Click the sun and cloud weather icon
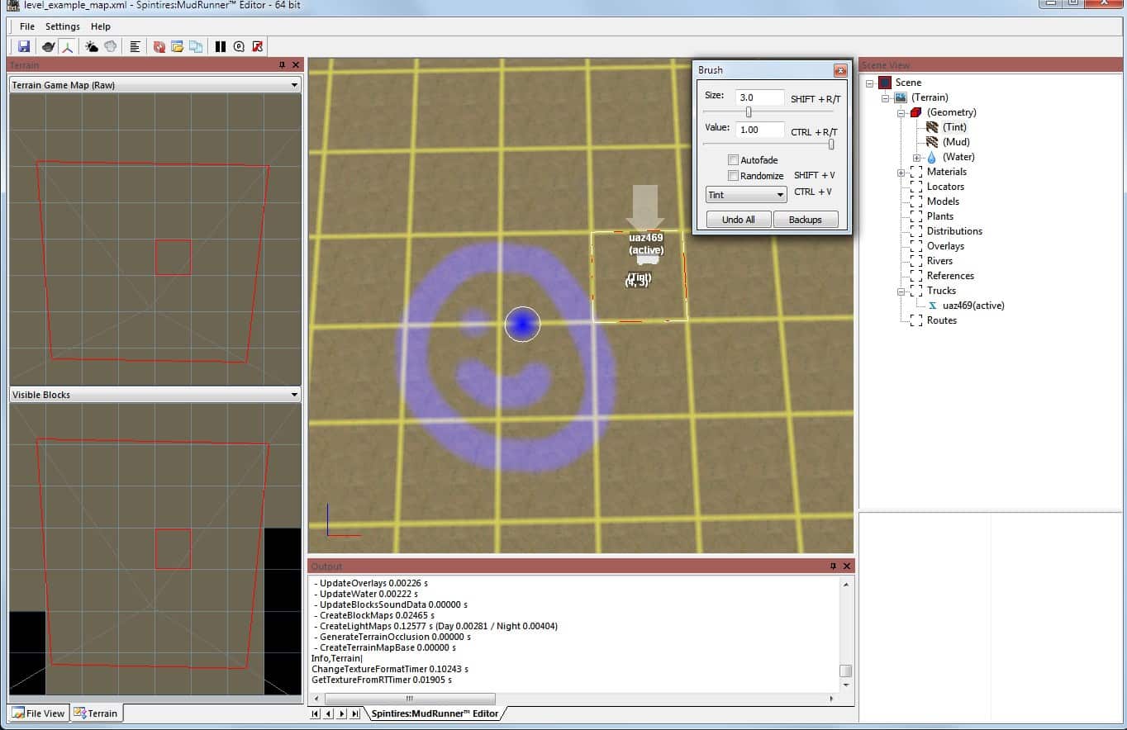 pyautogui.click(x=92, y=47)
